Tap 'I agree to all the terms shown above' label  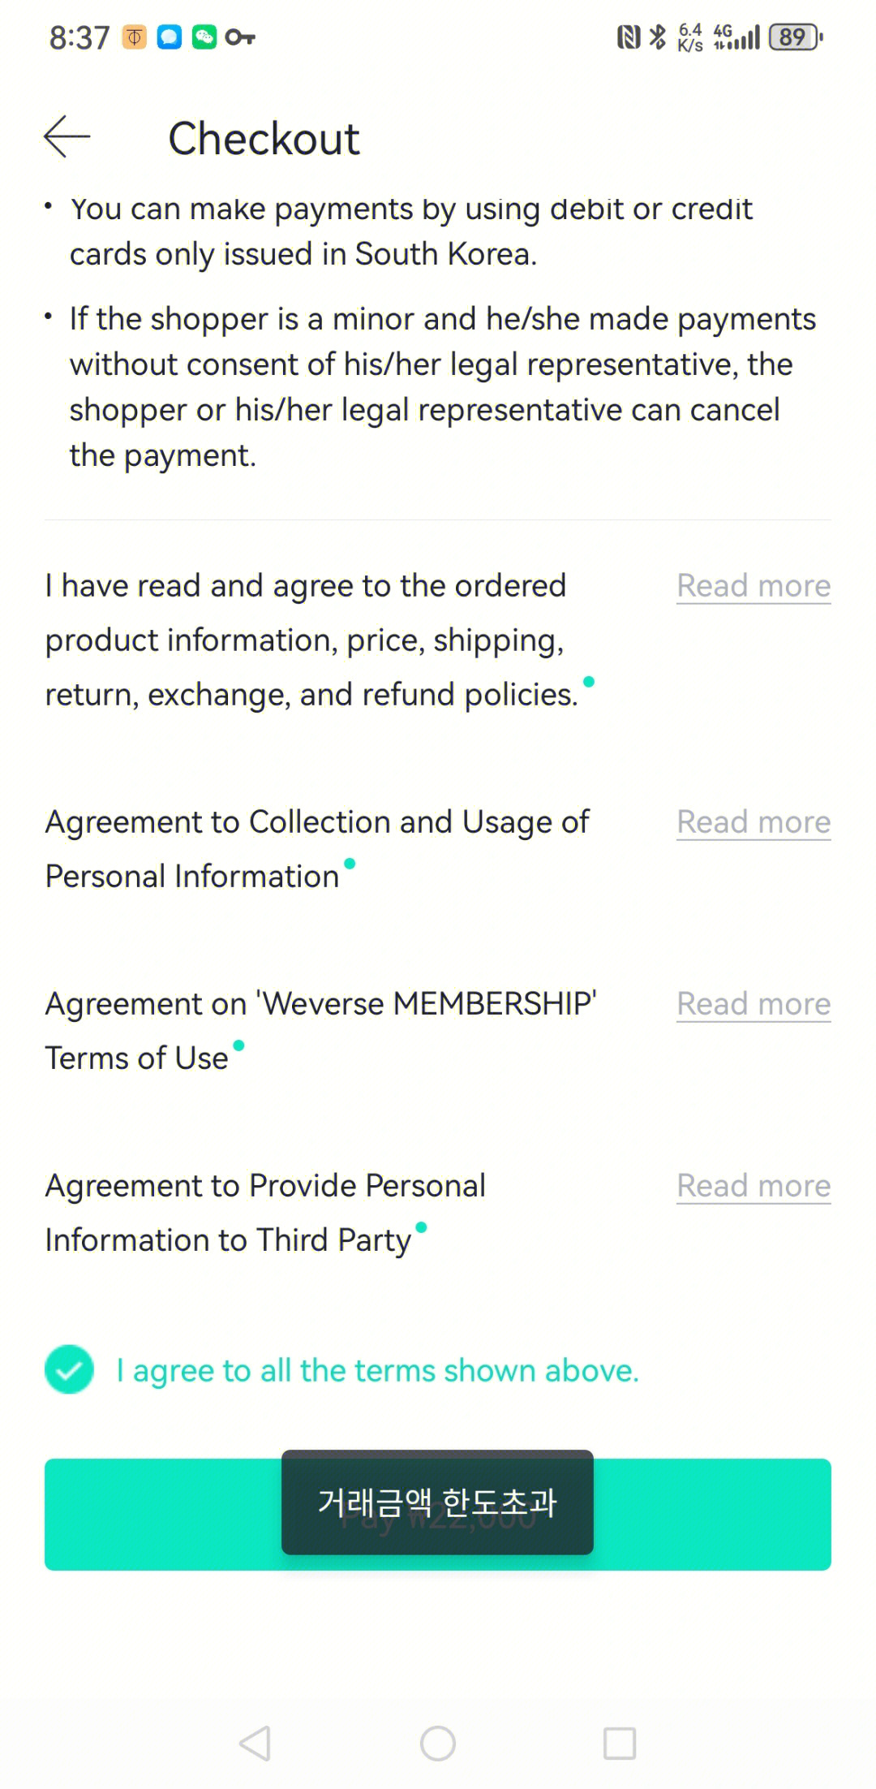[378, 1370]
